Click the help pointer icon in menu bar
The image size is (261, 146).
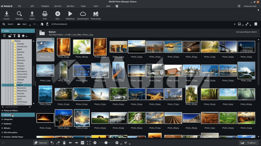[117, 6]
